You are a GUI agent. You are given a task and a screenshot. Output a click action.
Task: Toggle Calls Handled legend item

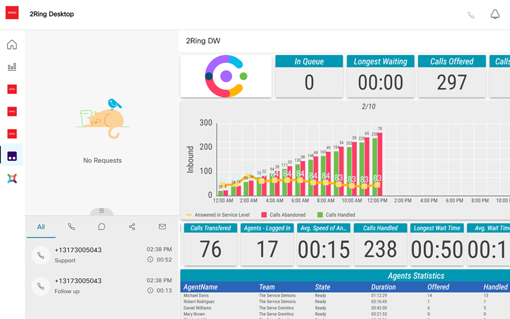pos(337,215)
